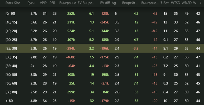
Task: Click the -468k winnings value
Action: [71, 57]
